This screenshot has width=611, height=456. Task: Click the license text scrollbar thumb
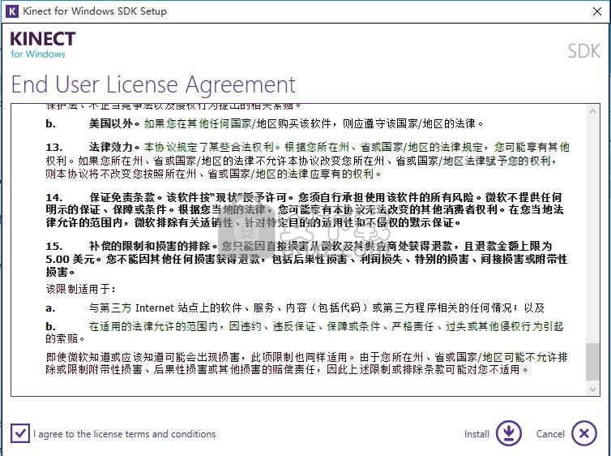592,362
